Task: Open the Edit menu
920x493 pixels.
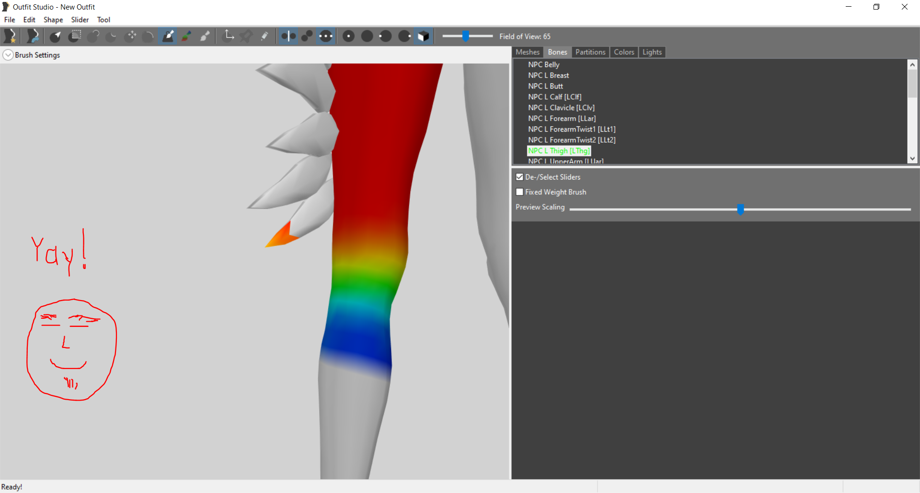Action: 29,20
